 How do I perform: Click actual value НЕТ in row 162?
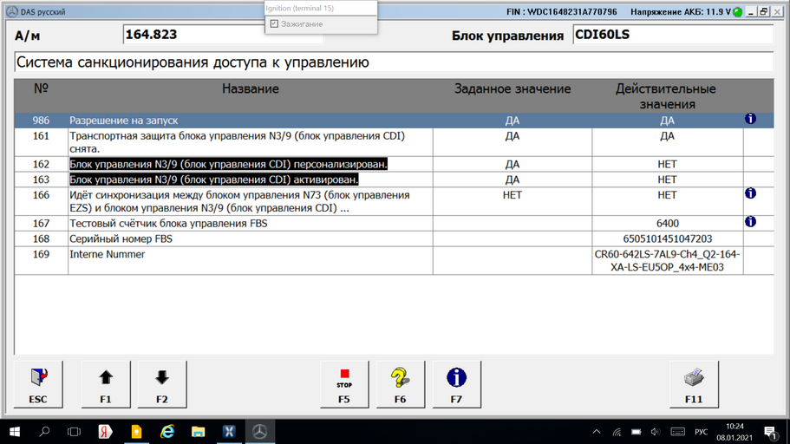coord(667,164)
